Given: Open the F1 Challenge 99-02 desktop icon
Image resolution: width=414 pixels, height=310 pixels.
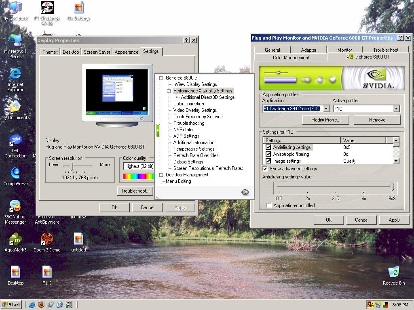Looking at the screenshot, I should (x=47, y=8).
